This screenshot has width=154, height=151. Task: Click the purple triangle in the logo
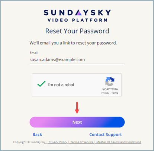coord(78,13)
